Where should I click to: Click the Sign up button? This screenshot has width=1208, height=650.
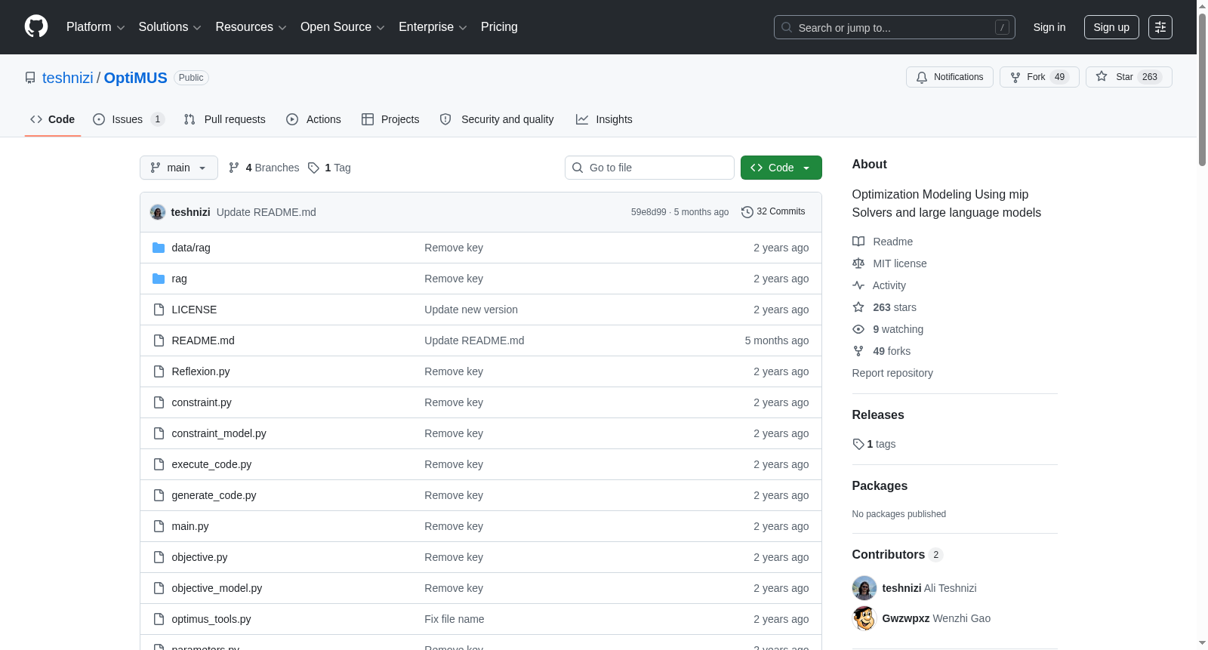pos(1111,27)
